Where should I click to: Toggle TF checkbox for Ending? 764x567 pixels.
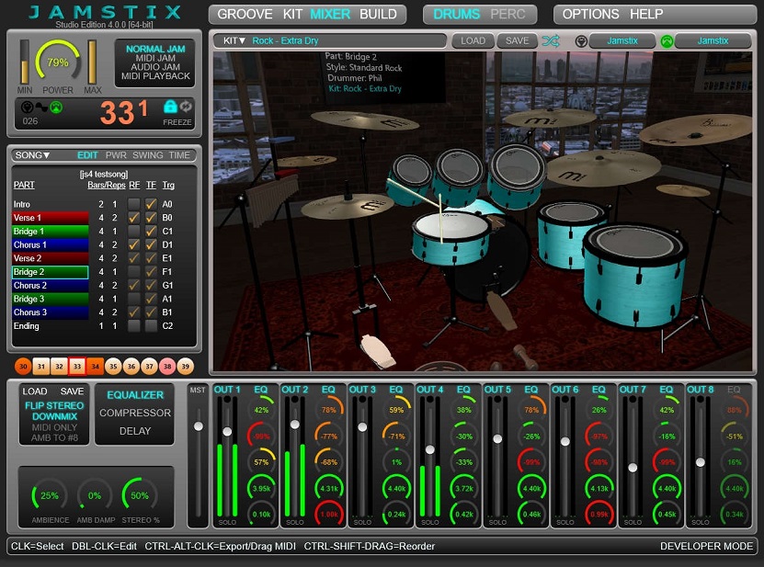coord(151,325)
